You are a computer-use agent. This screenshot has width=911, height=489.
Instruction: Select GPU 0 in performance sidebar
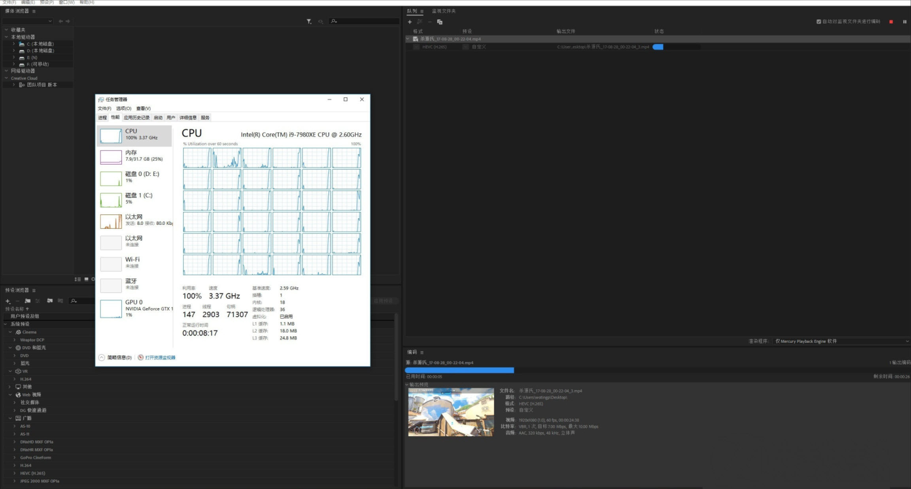click(x=134, y=308)
